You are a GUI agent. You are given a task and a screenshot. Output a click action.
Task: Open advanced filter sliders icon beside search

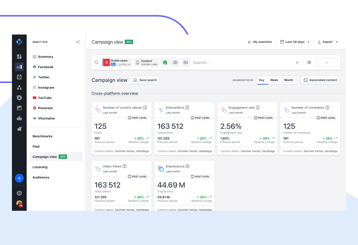[x=309, y=62]
